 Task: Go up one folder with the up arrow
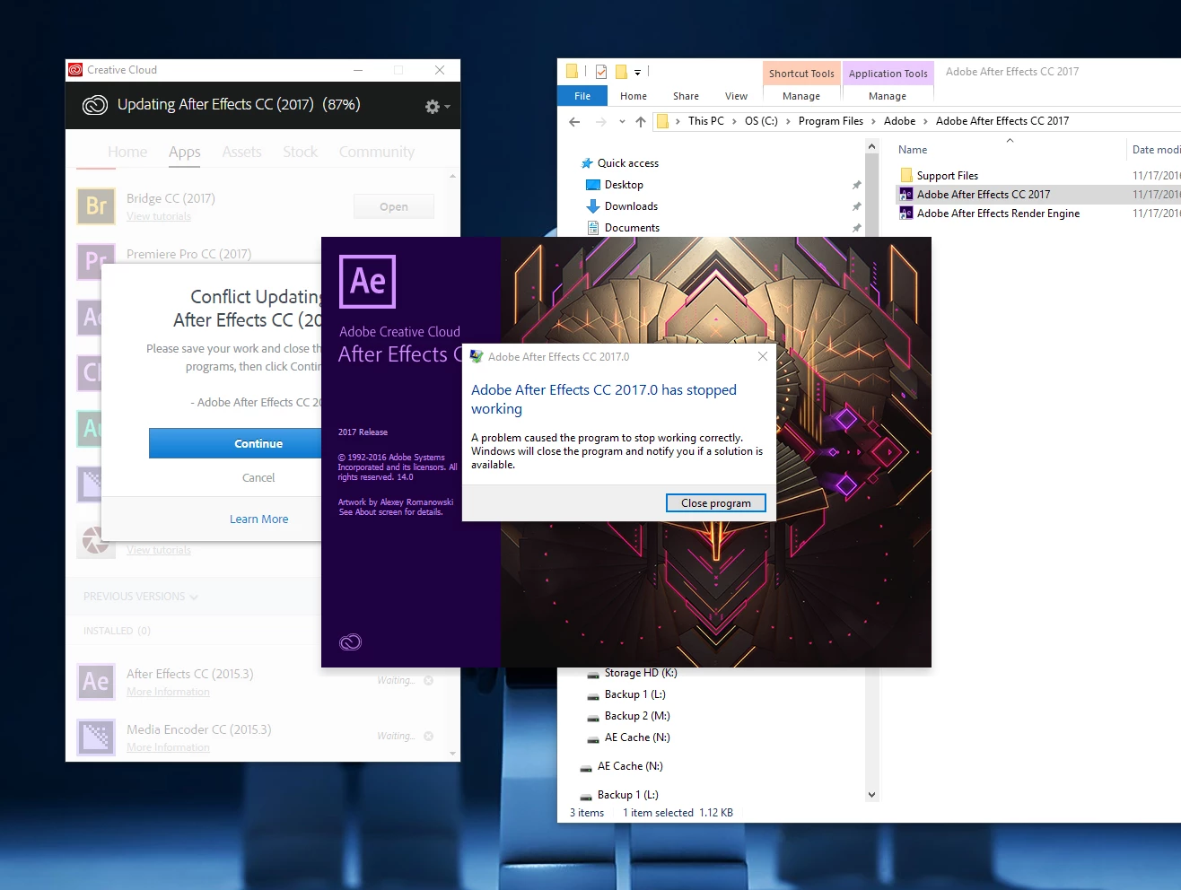tap(640, 122)
